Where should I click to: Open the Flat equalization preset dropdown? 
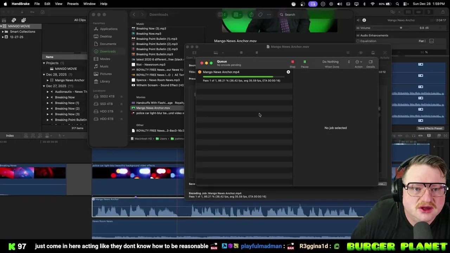422,41
